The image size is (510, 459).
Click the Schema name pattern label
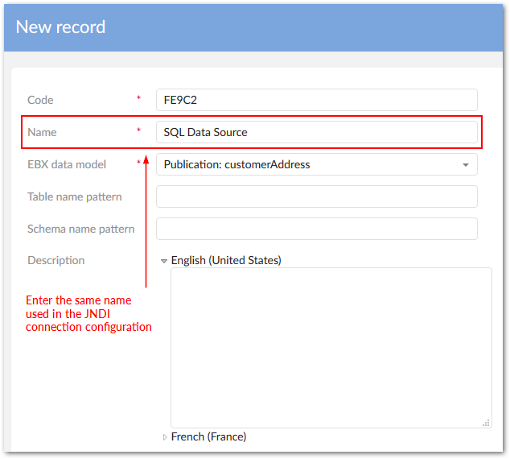(x=81, y=229)
